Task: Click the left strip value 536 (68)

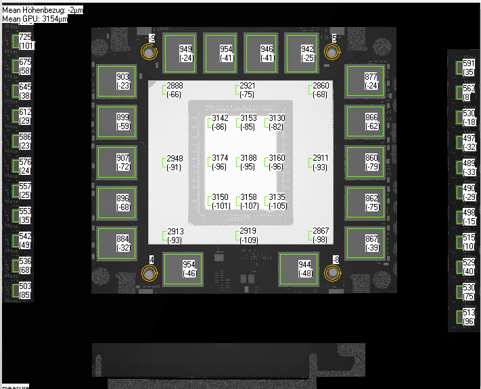Action: [x=25, y=265]
